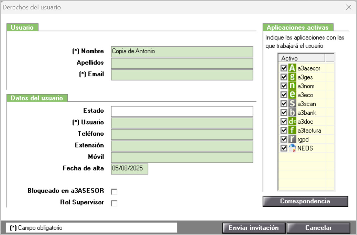Select the a3factura label in the applications list
The height and width of the screenshot is (235, 357).
tap(309, 130)
